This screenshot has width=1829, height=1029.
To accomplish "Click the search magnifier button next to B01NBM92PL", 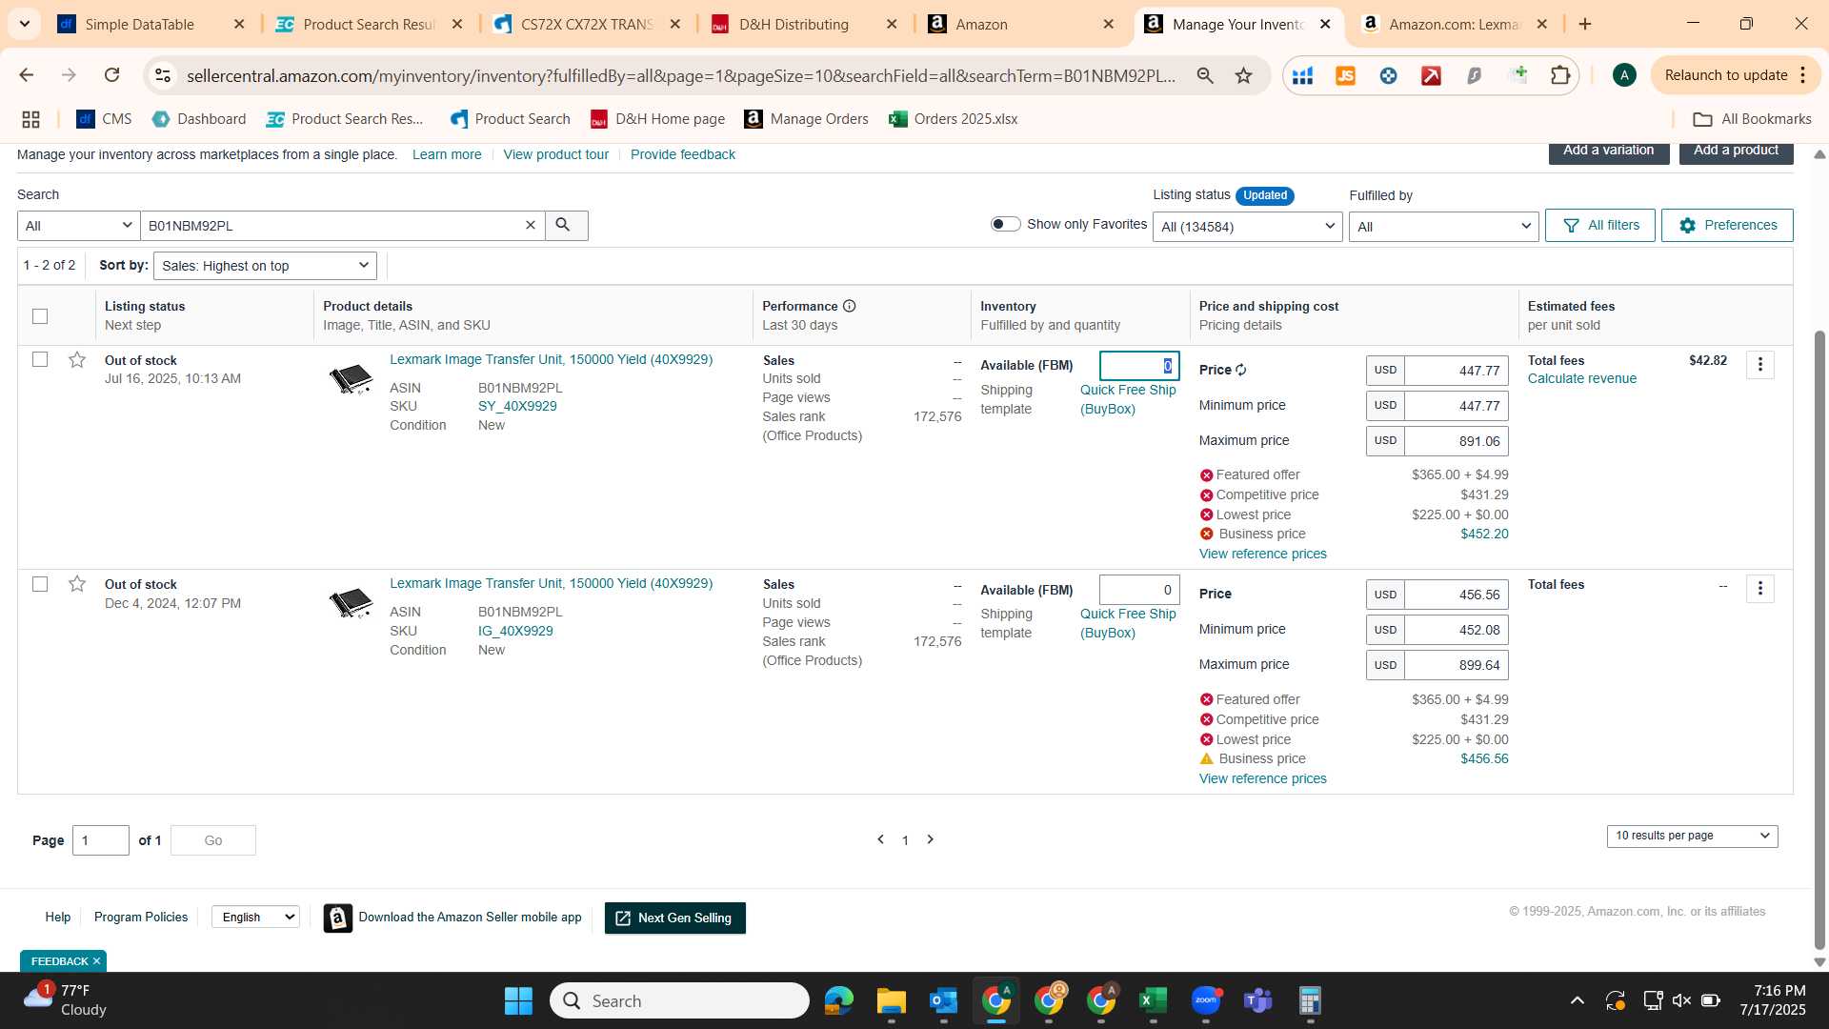I will pyautogui.click(x=566, y=226).
